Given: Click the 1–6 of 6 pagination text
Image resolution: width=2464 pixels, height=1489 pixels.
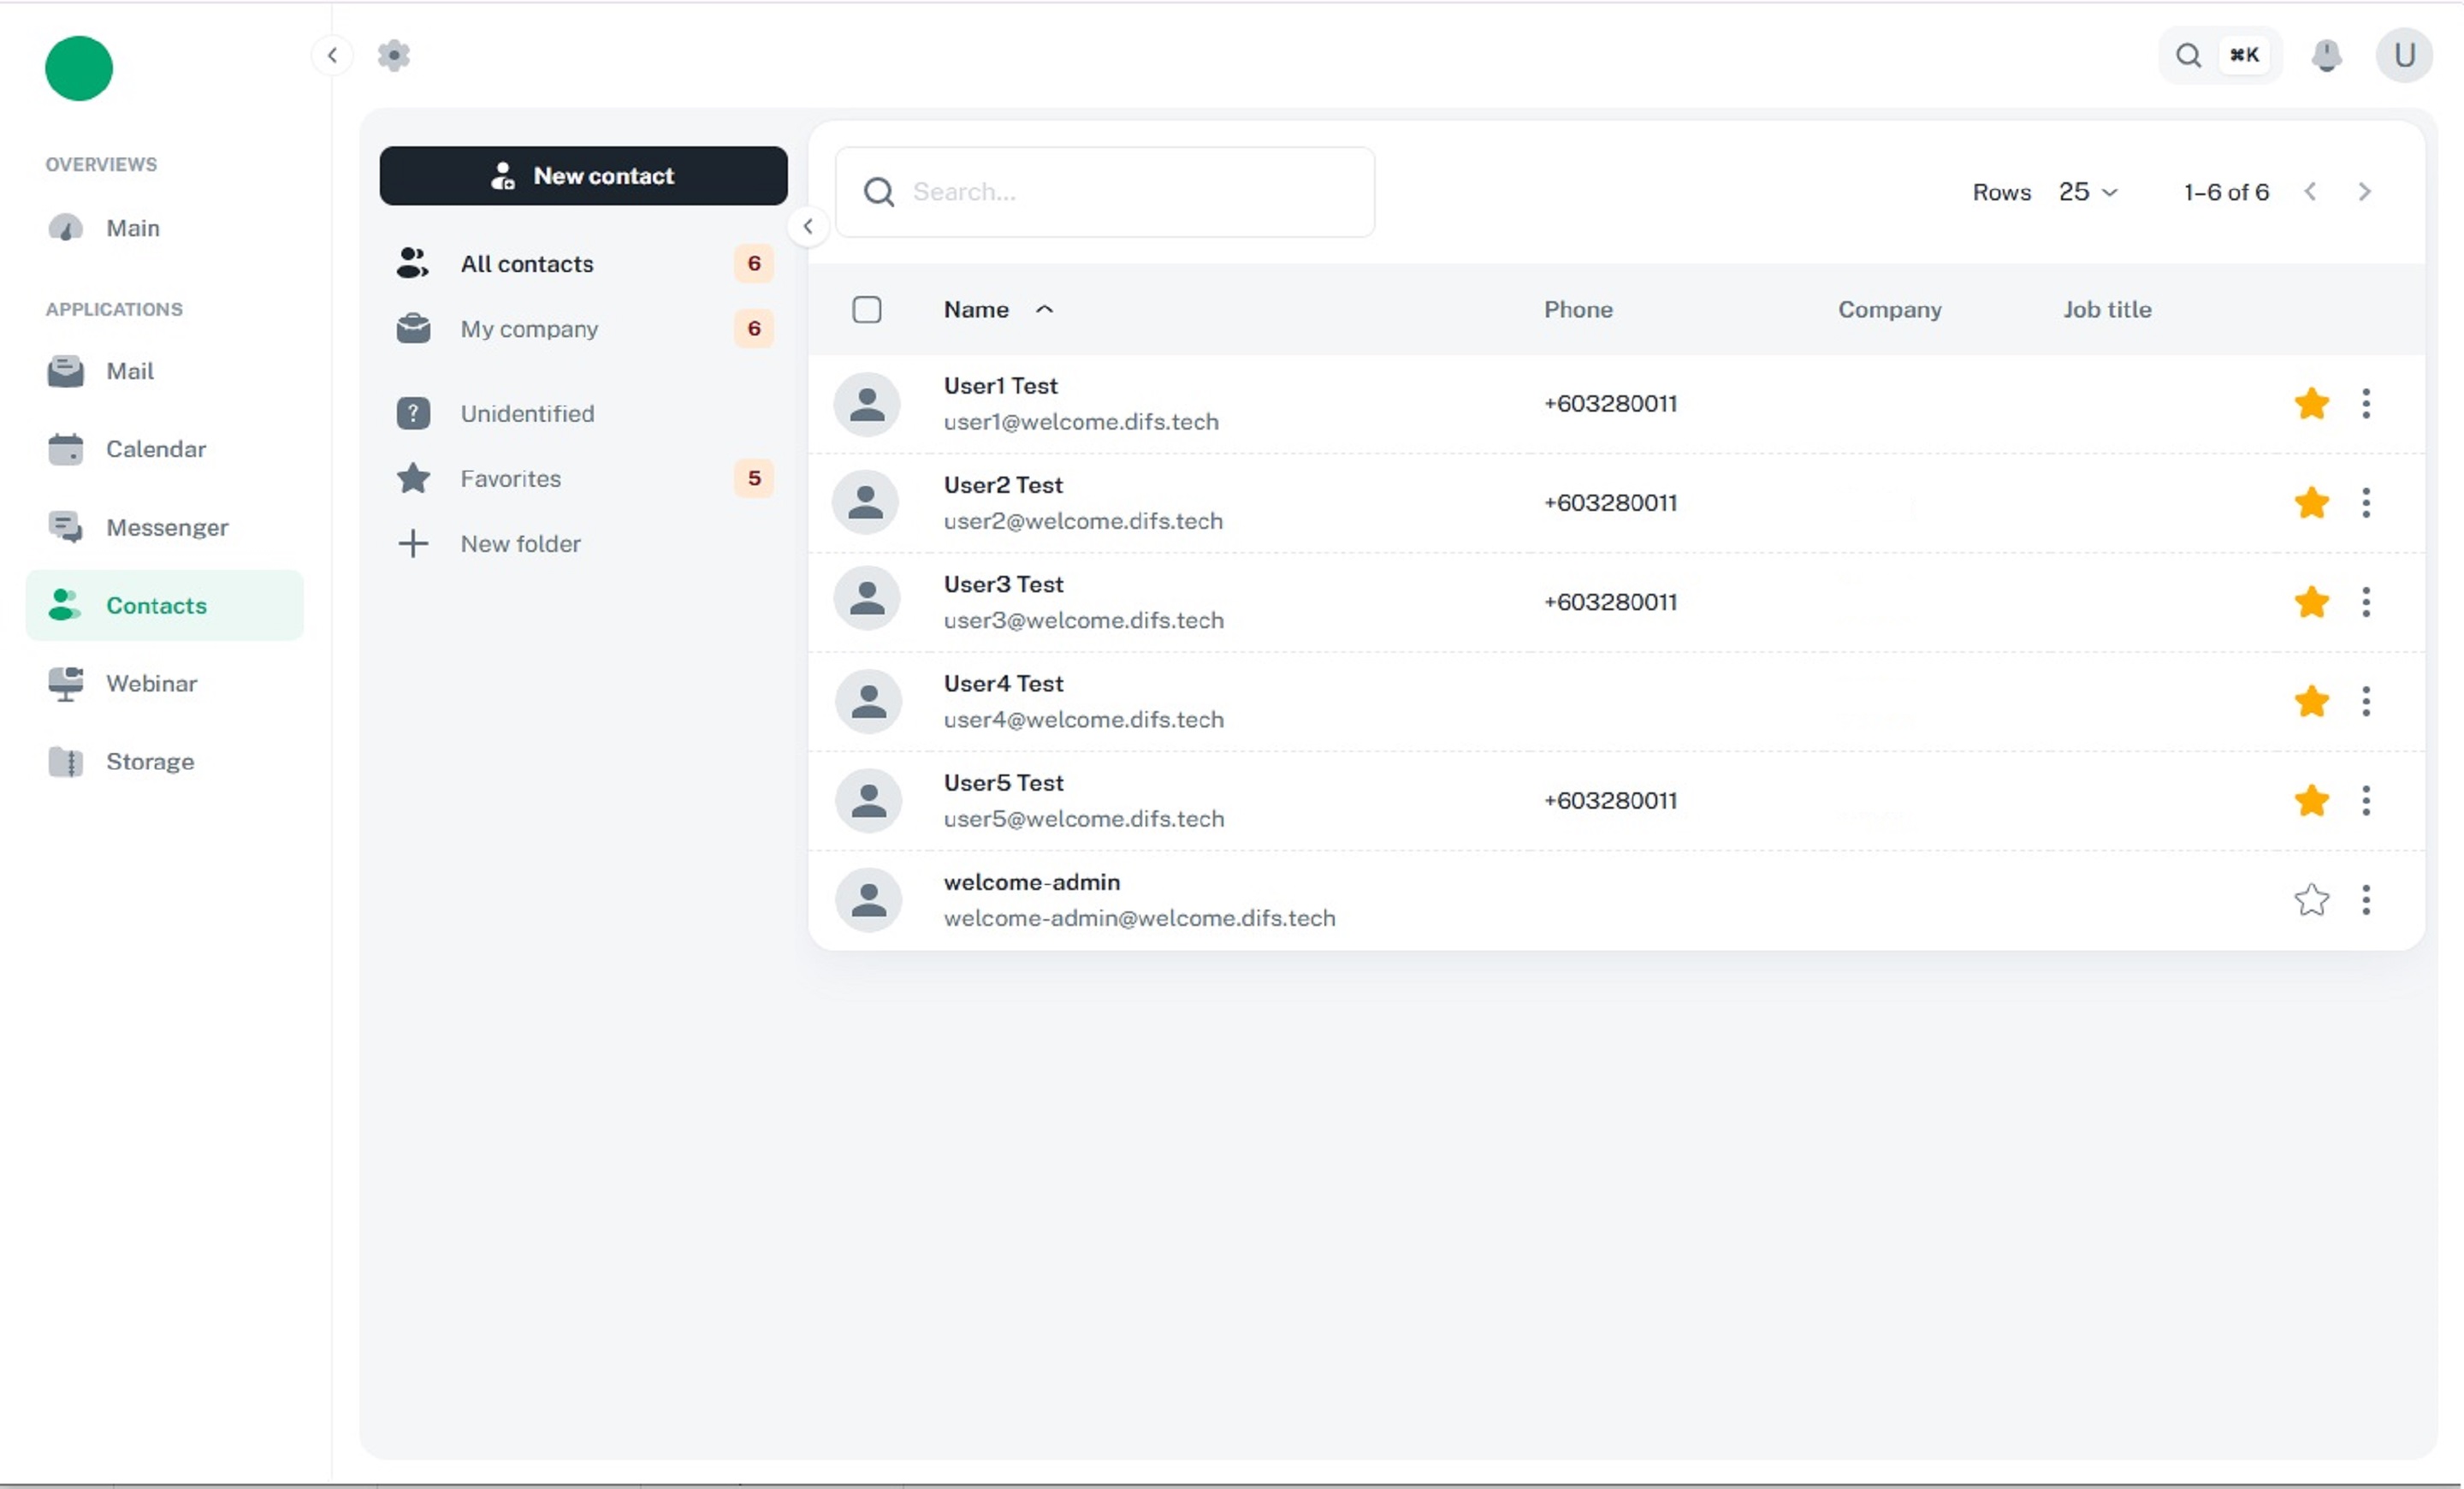Looking at the screenshot, I should point(2226,192).
